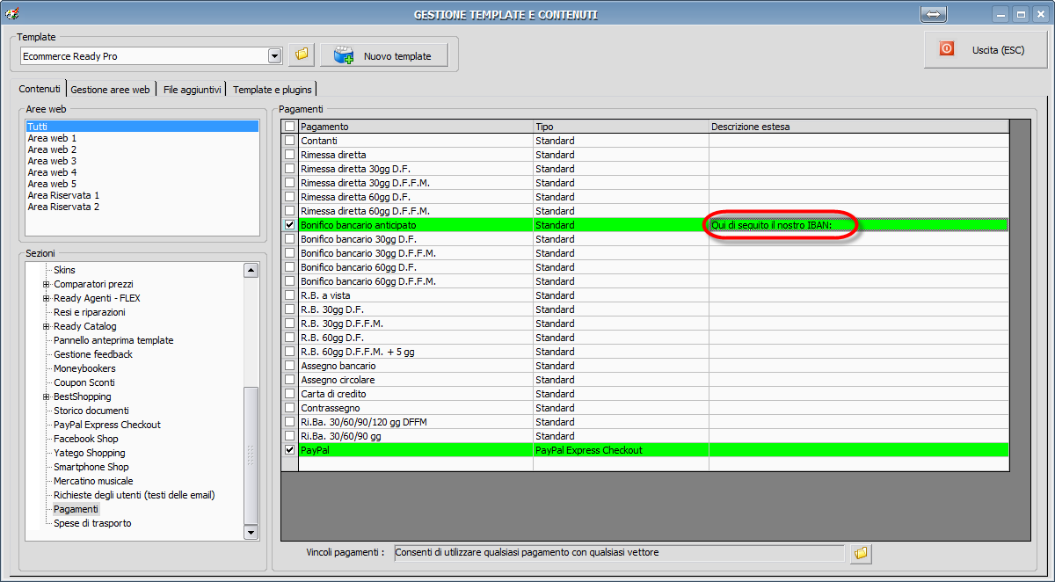Open the Coupon Sconti section

pos(84,382)
